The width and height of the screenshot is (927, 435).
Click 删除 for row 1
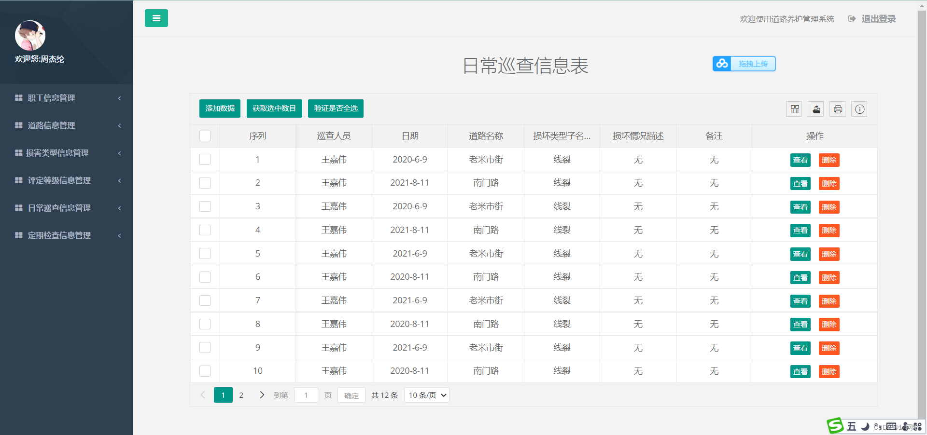[x=829, y=160]
